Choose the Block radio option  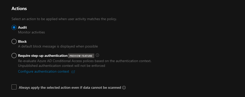[x=14, y=41]
